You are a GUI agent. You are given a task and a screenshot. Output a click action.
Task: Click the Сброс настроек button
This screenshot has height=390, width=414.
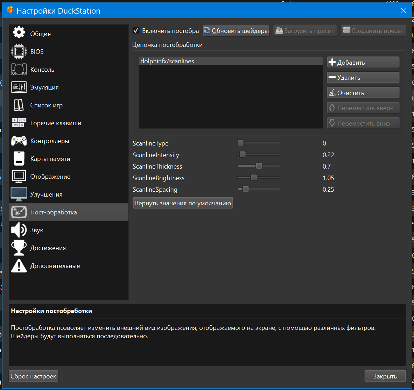click(34, 376)
